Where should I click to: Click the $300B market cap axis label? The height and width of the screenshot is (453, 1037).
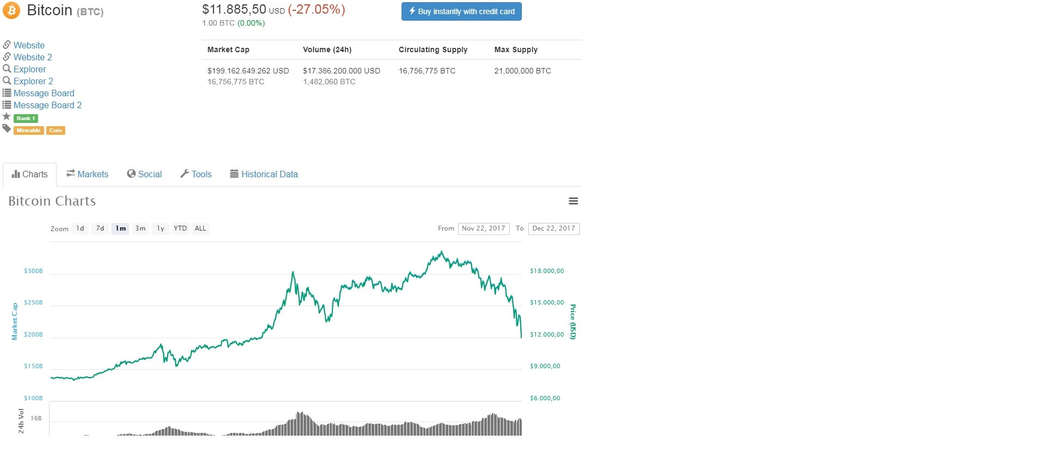tap(33, 271)
